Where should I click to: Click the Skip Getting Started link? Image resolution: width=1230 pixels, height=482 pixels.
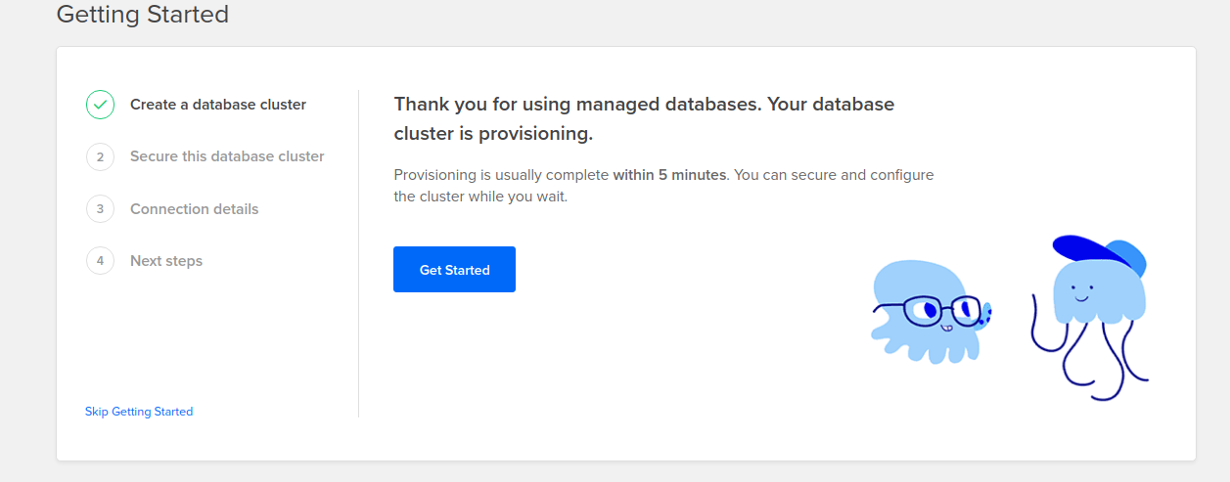(139, 412)
